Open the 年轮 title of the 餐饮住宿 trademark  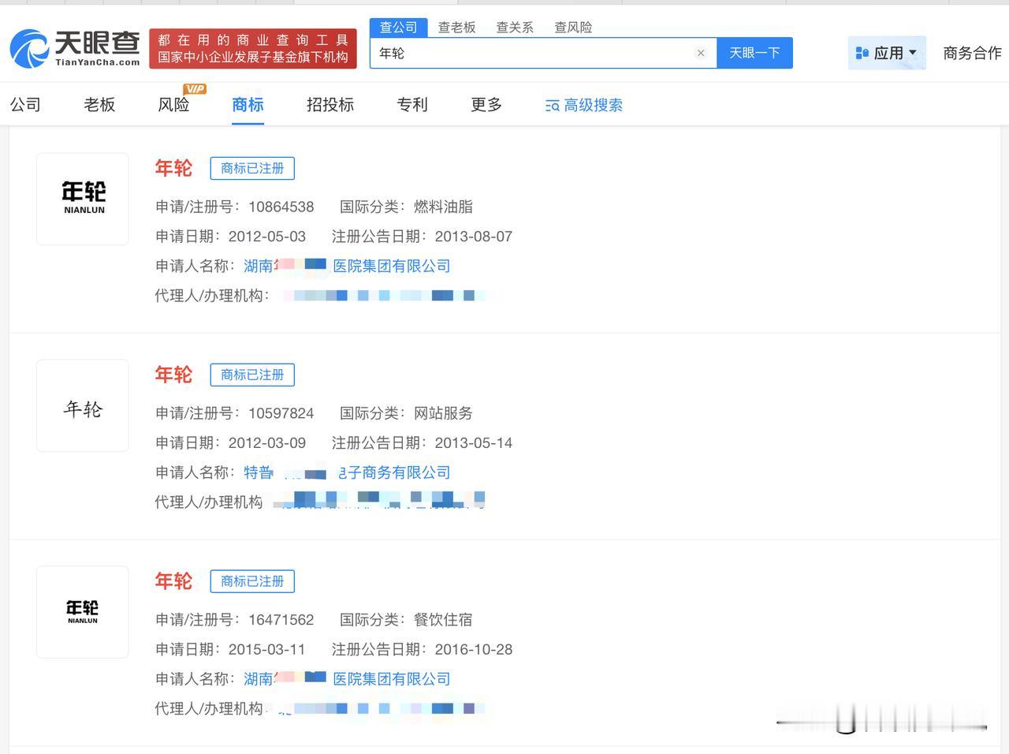pyautogui.click(x=173, y=581)
